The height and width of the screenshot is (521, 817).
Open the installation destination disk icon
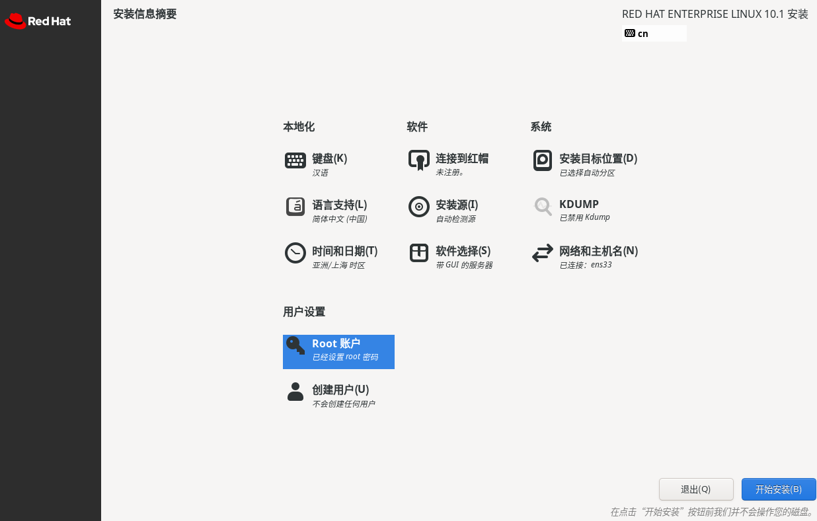[x=543, y=160]
